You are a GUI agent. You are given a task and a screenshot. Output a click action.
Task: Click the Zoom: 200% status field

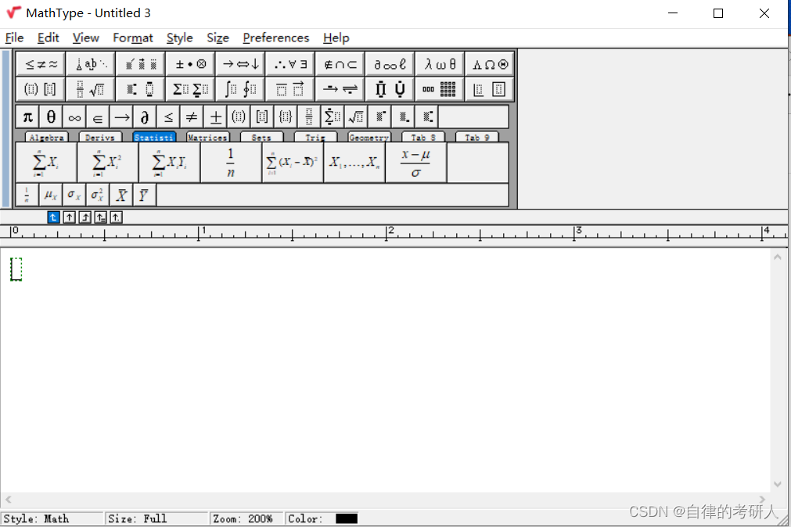246,518
